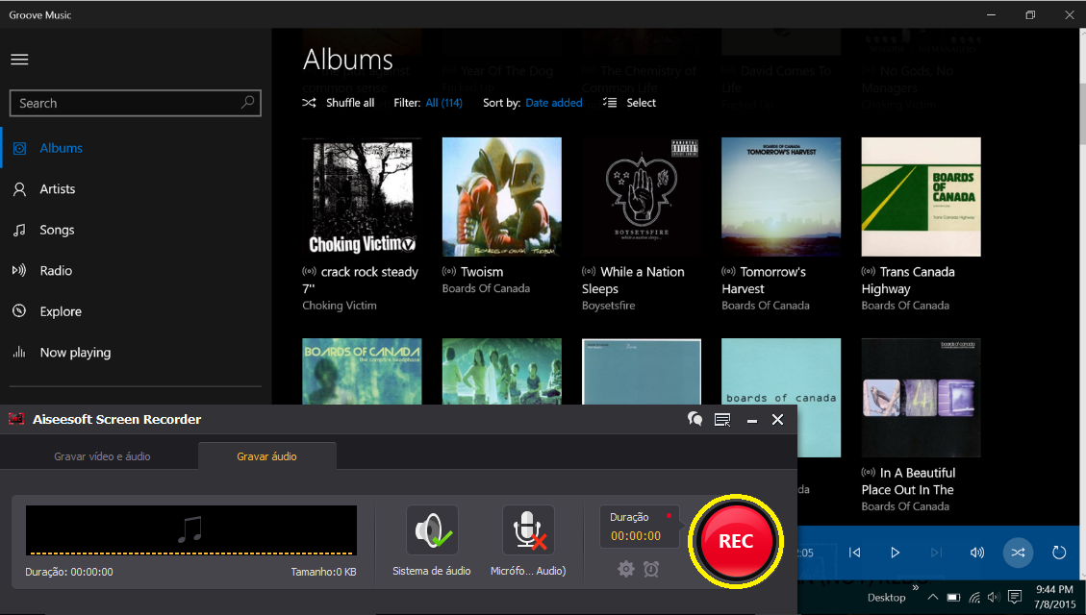Start recording with the REC button
The height and width of the screenshot is (615, 1086).
(736, 541)
